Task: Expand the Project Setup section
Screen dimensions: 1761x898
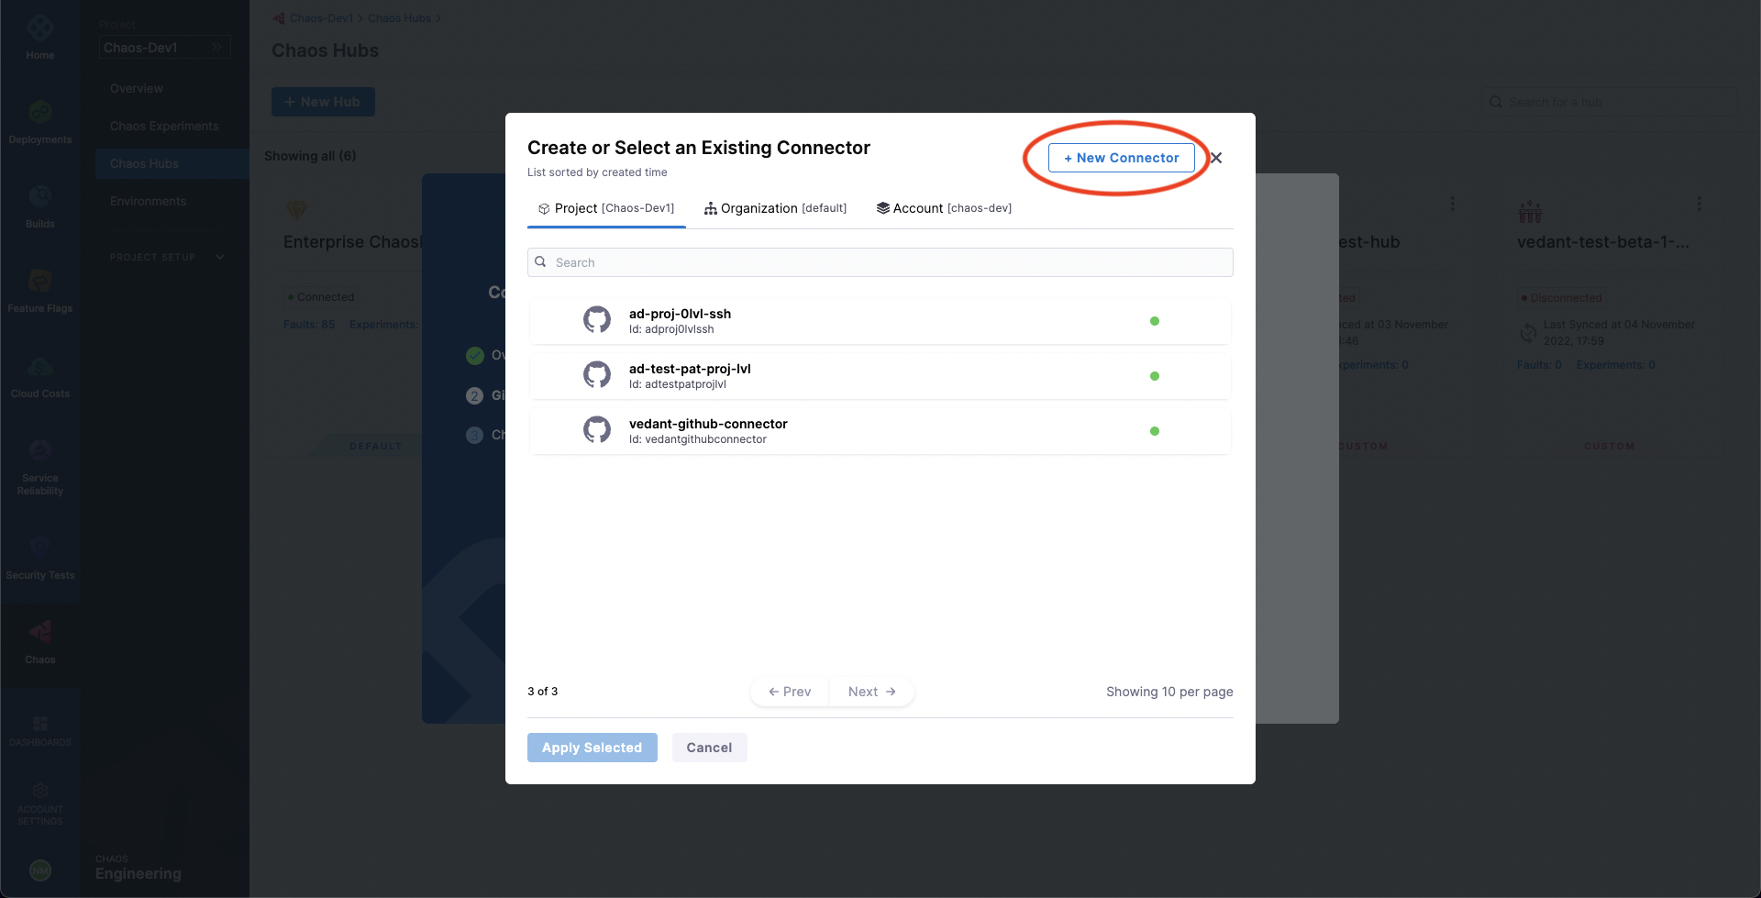Action: [x=167, y=257]
